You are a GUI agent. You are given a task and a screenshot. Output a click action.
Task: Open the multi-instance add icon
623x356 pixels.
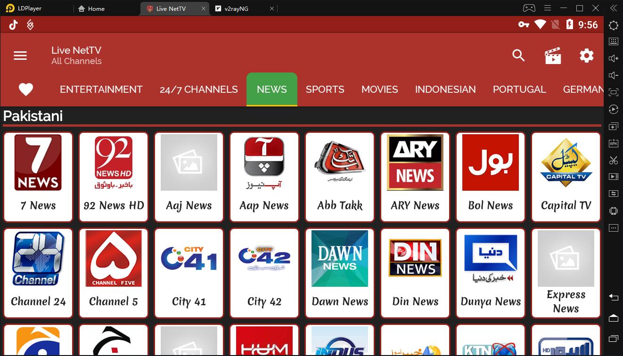(614, 127)
